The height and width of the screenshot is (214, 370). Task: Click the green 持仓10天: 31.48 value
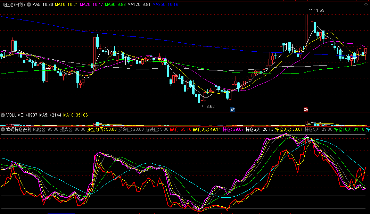349,129
